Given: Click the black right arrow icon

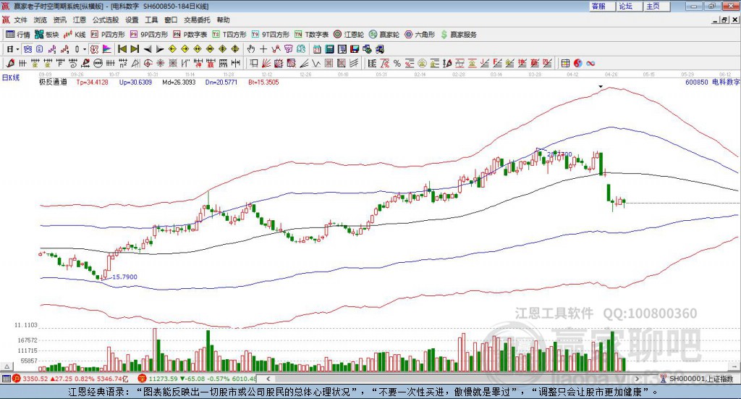Looking at the screenshot, I should pos(160,49).
